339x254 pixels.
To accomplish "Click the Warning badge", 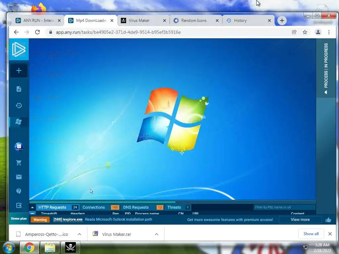I will coord(40,220).
